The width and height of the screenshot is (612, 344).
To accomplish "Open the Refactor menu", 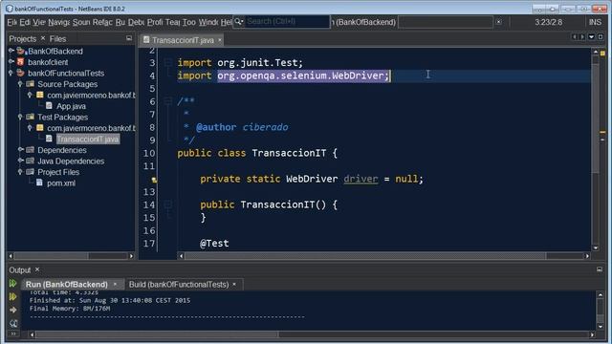I will point(102,22).
